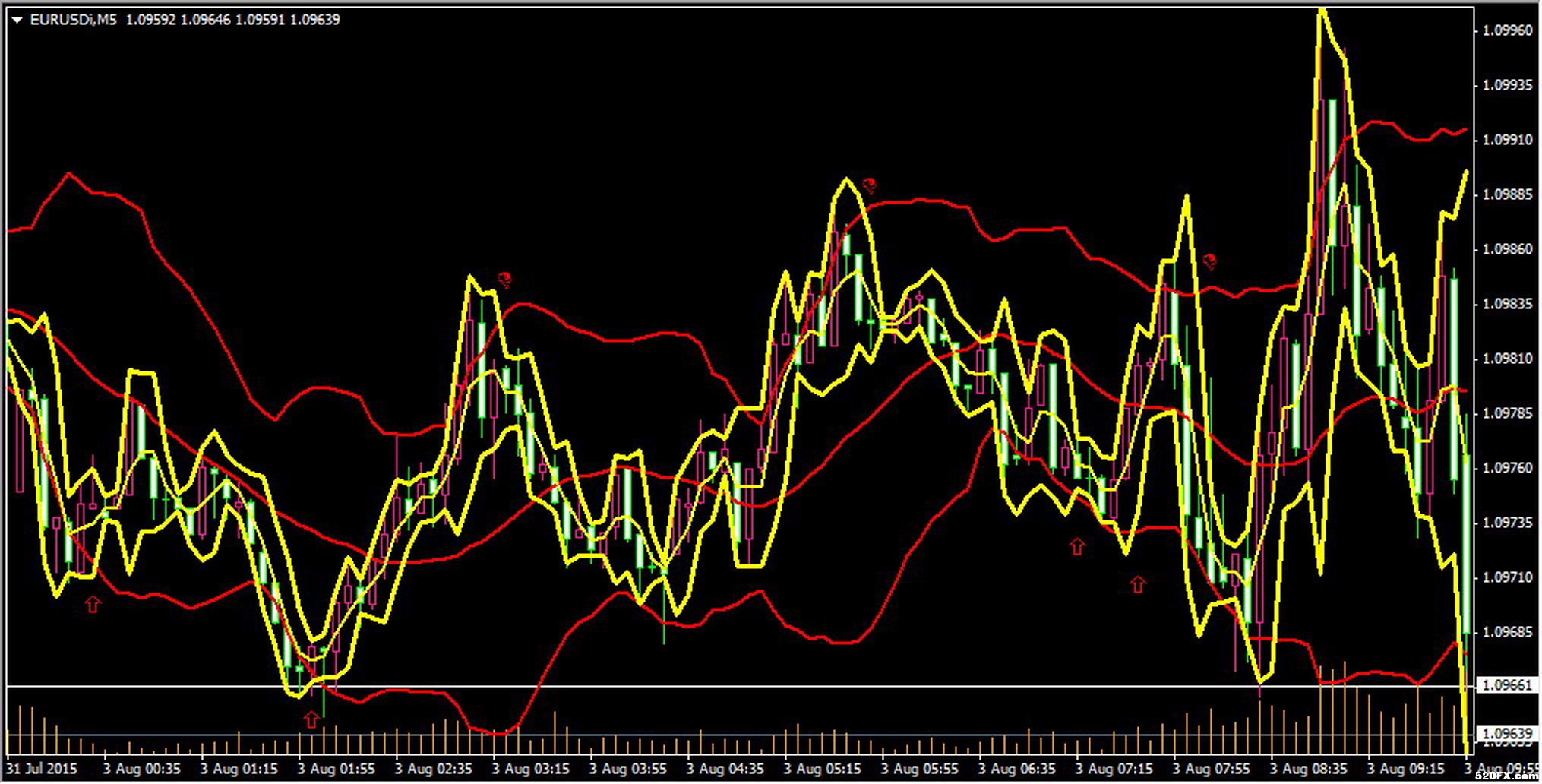Click the 1.09735 price scale label
Viewport: 1542px width, 784px height.
pos(1507,523)
